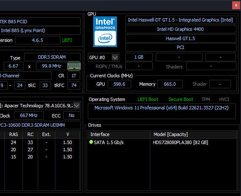Click the Memory clock field showing 665.0

point(170,84)
